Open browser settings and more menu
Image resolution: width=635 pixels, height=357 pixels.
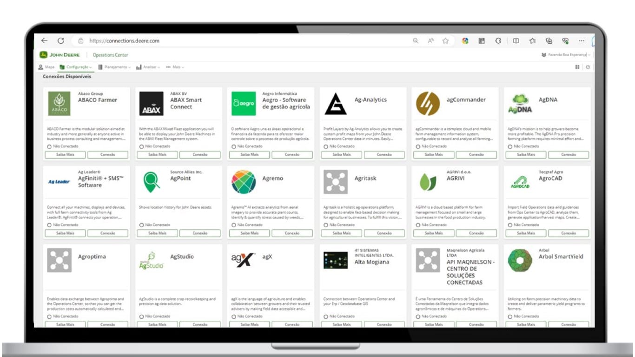pyautogui.click(x=582, y=41)
